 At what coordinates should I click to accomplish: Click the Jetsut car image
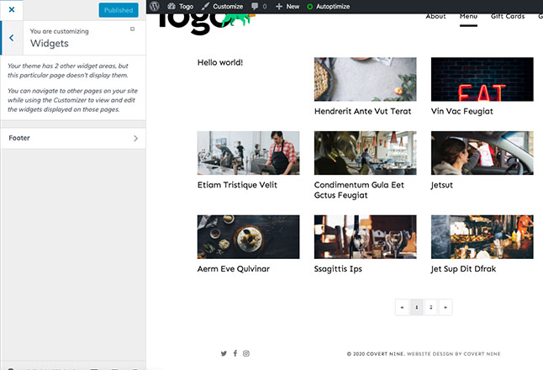click(x=482, y=153)
